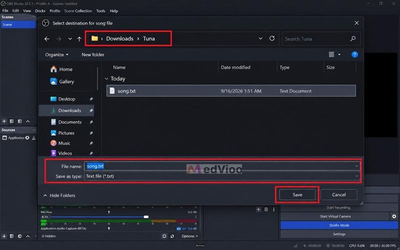This screenshot has height=250, width=400.
Task: Click Start Virtual Camera
Action: pyautogui.click(x=335, y=216)
